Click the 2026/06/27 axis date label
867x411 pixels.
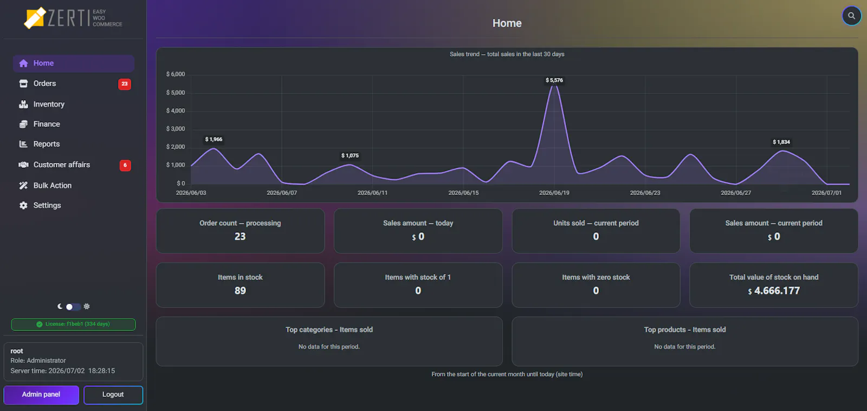click(736, 193)
